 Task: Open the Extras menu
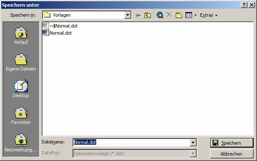pos(209,15)
